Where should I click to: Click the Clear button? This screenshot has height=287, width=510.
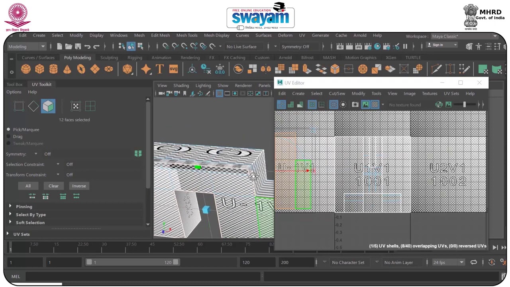pos(53,186)
